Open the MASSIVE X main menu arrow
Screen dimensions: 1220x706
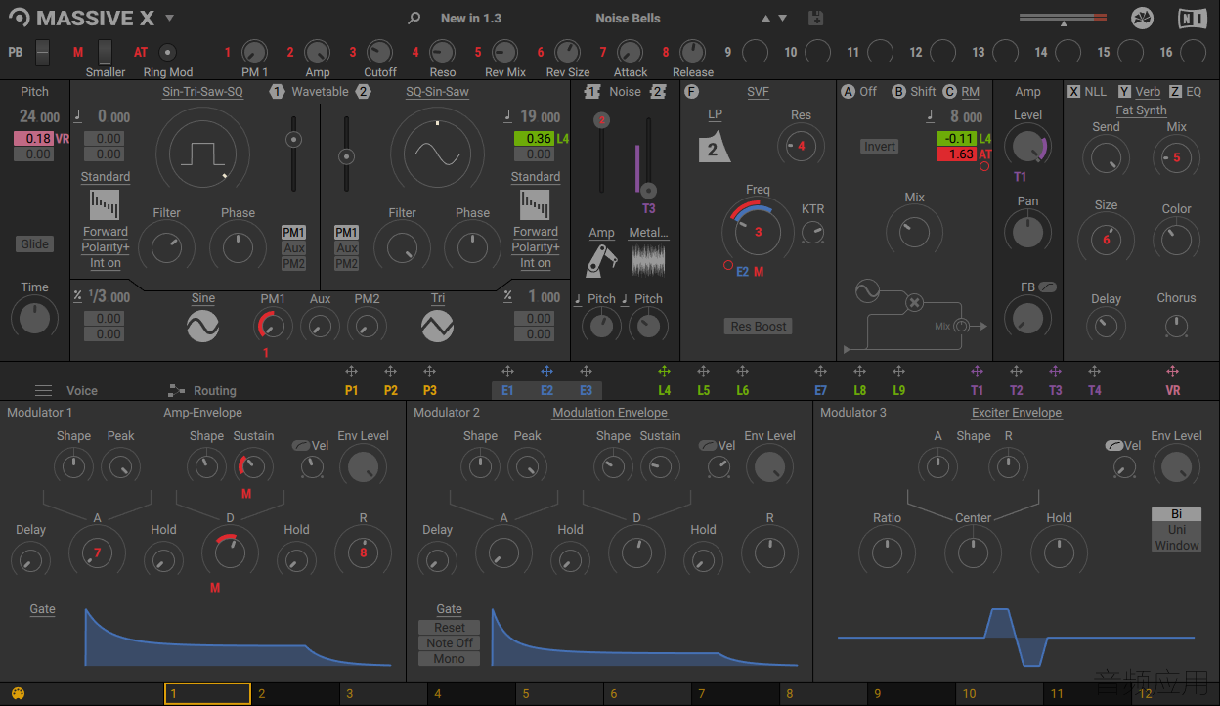(169, 19)
